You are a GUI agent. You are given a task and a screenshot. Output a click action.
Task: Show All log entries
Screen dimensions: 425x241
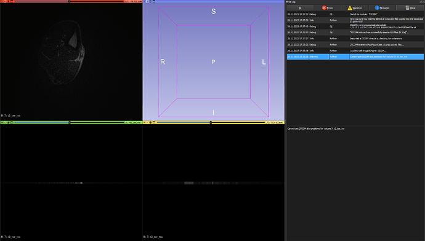[300, 8]
